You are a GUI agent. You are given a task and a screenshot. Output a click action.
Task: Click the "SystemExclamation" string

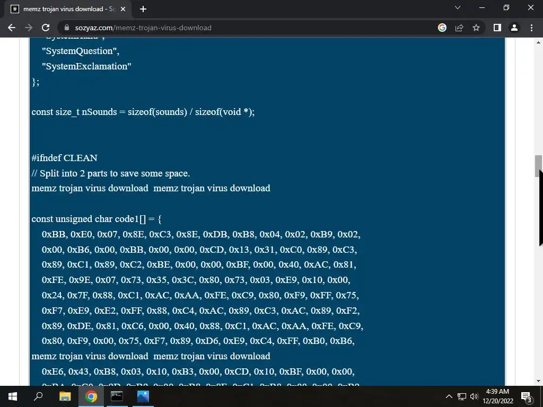pyautogui.click(x=86, y=66)
